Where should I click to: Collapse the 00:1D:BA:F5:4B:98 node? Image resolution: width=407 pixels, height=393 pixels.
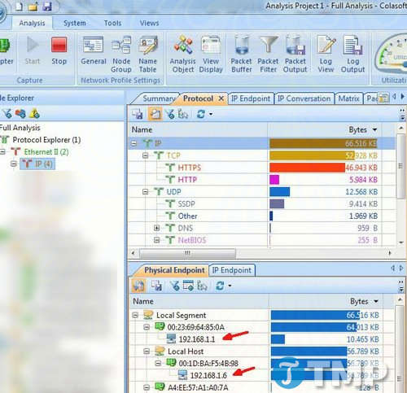pos(158,364)
